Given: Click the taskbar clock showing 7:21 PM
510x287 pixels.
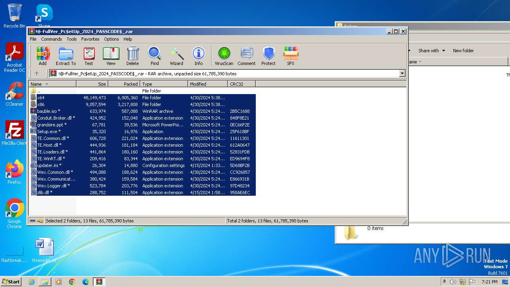Looking at the screenshot, I should [x=490, y=282].
